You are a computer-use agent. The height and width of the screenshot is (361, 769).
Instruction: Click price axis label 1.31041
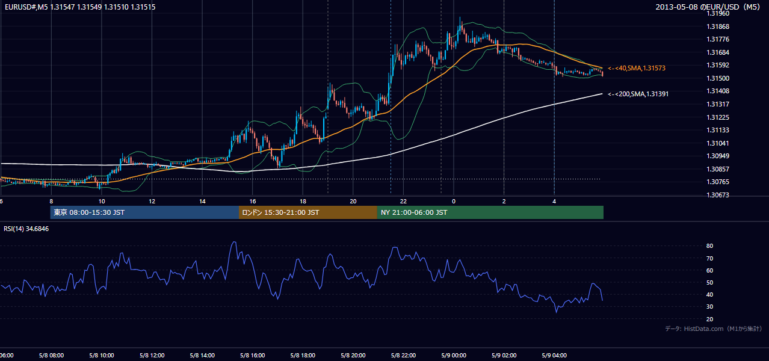(x=718, y=143)
